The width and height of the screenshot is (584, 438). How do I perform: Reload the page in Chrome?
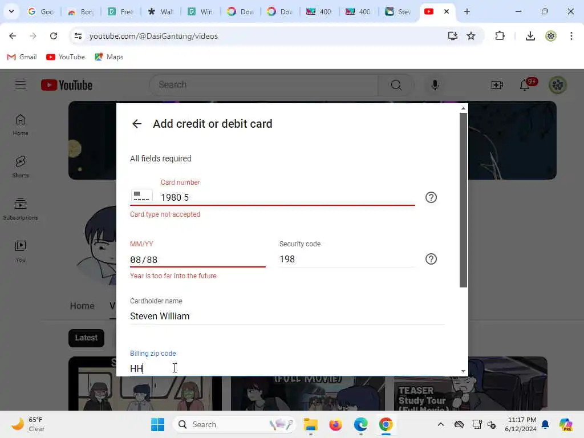pos(54,36)
